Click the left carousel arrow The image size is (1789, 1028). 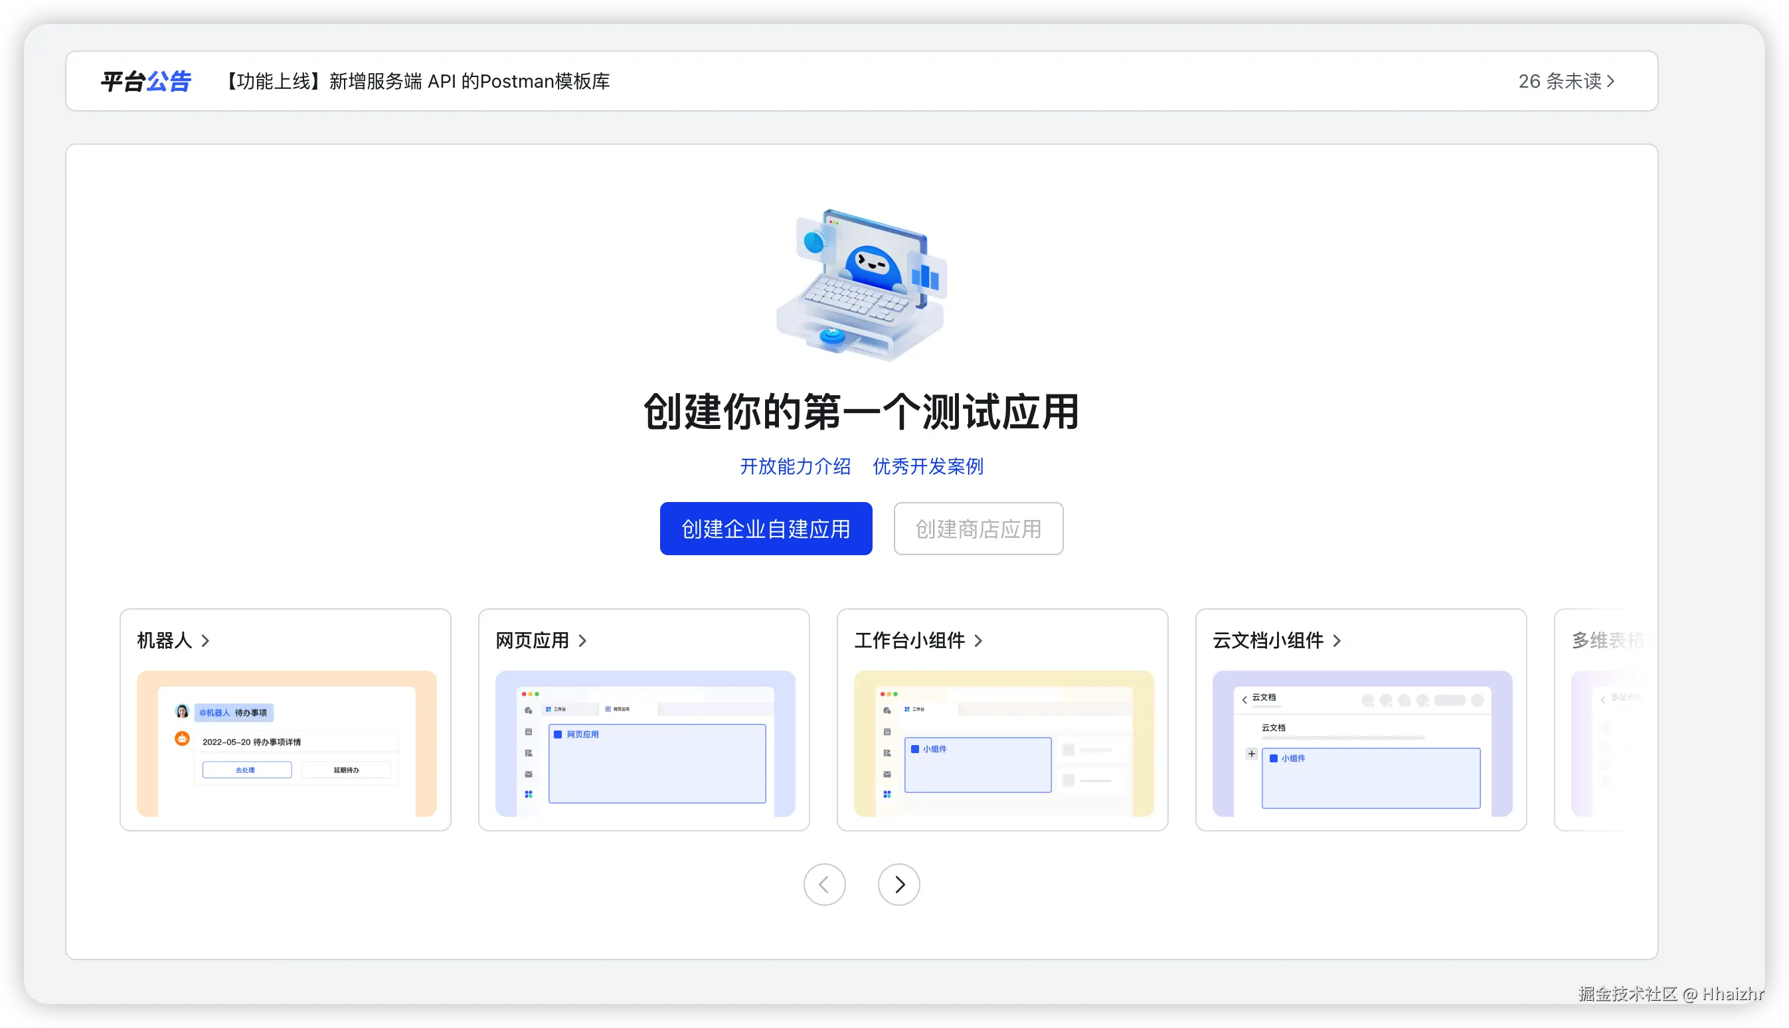[x=825, y=884]
